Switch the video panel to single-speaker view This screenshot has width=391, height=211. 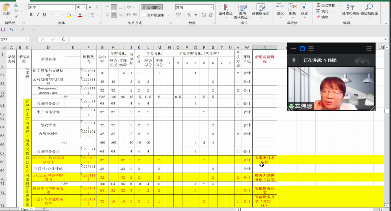pos(302,48)
